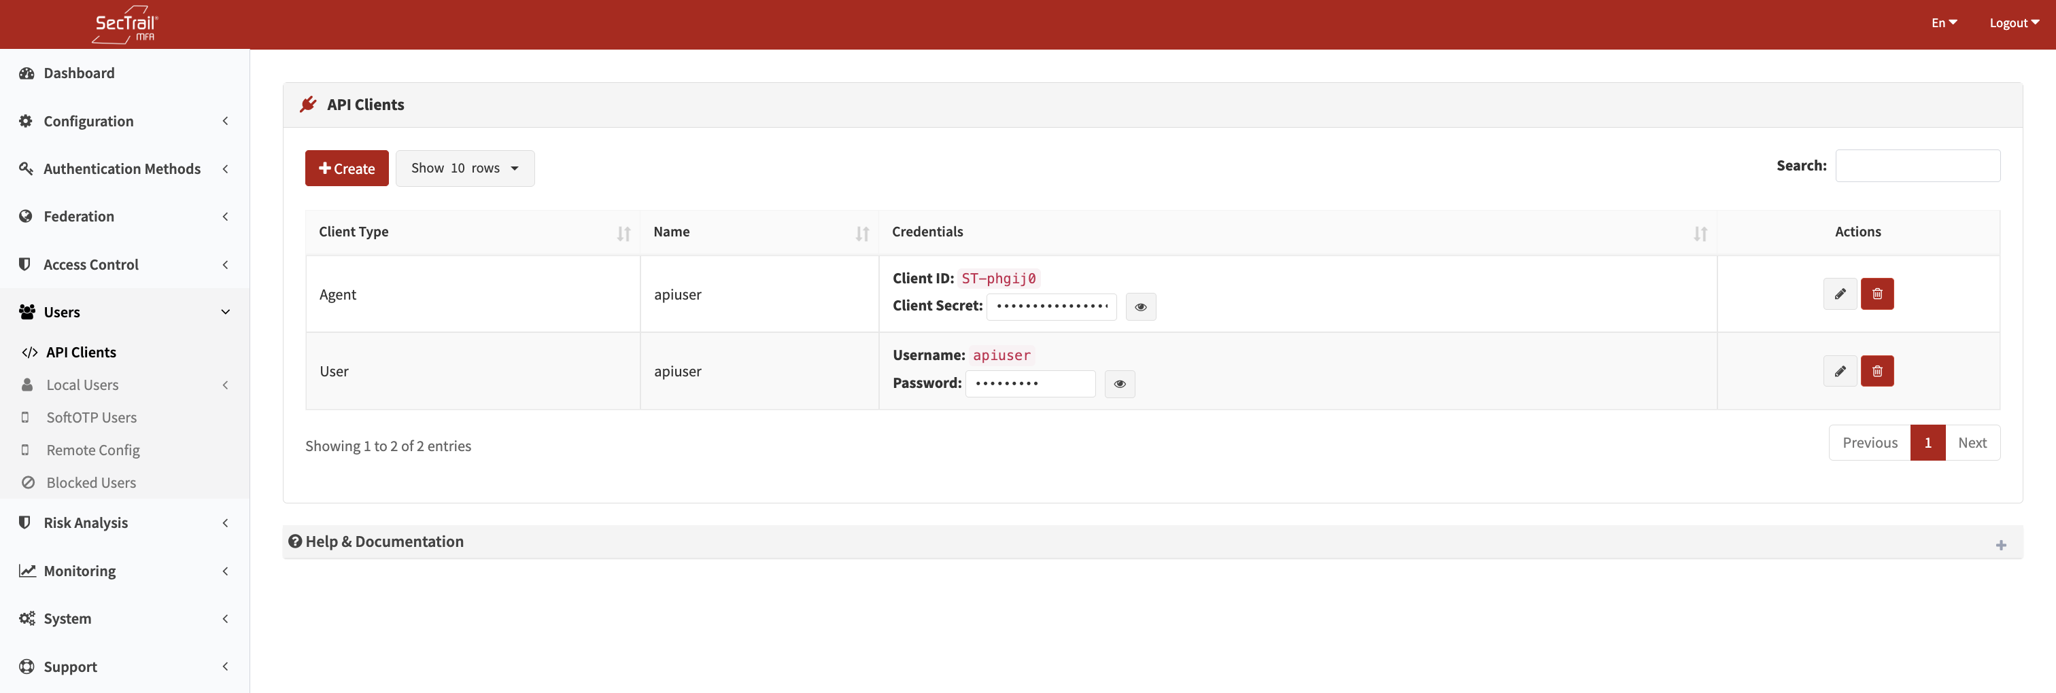Sort table by Name column arrows
The height and width of the screenshot is (693, 2056).
click(x=861, y=234)
